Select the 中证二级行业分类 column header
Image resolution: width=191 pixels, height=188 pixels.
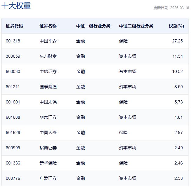[136, 26]
